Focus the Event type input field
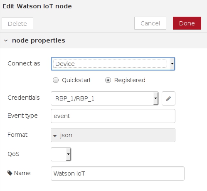 [x=113, y=116]
